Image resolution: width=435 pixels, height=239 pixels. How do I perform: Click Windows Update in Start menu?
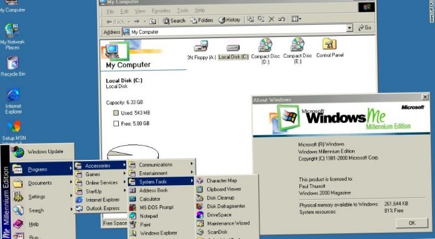point(42,151)
